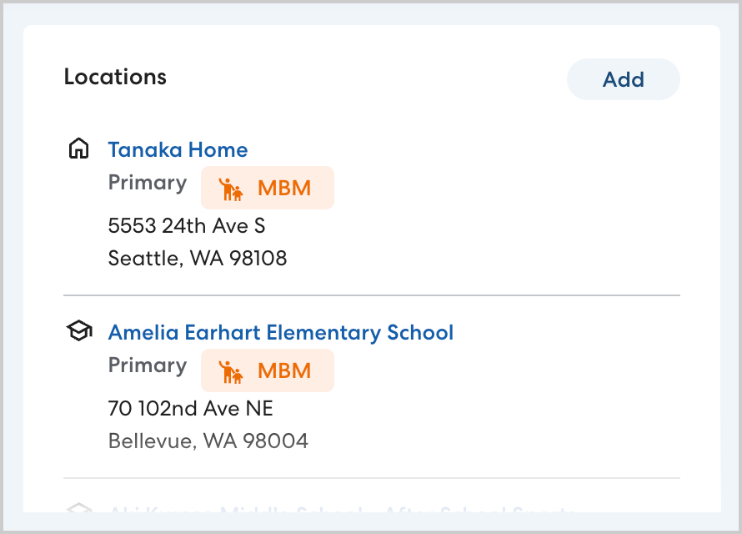Click the house icon beside Tanaka Home
This screenshot has width=742, height=534.
click(78, 149)
